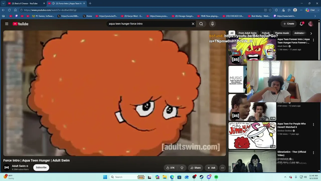Screen dimensions: 321x181
Task: Open Copilot Chat in Edge
Action: tap(310, 10)
